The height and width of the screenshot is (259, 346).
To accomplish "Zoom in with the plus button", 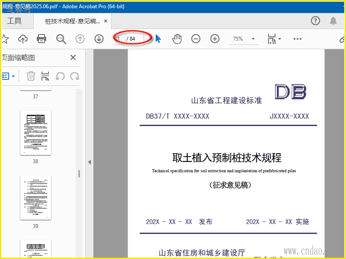I will tap(215, 39).
